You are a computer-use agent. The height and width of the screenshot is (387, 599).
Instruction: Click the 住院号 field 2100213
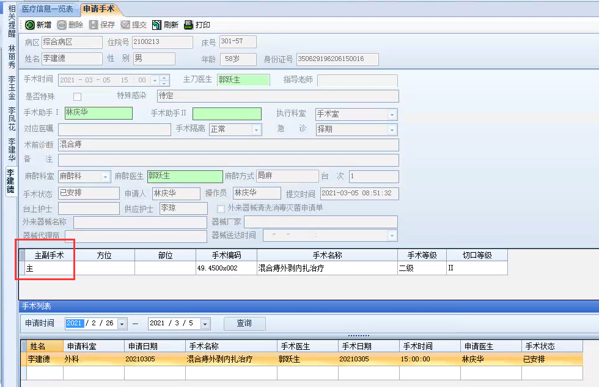163,42
